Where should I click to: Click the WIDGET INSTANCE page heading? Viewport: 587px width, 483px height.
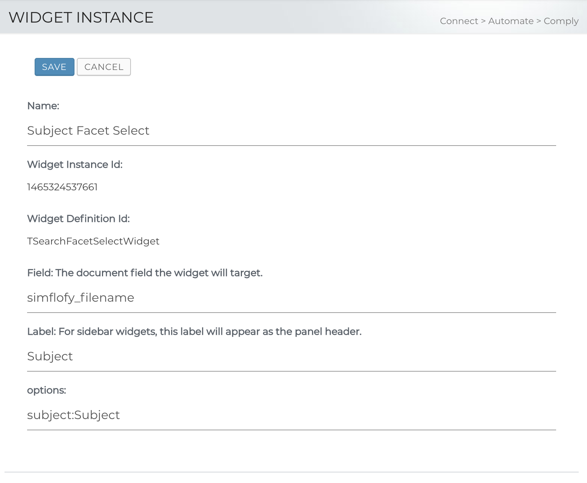pyautogui.click(x=81, y=17)
